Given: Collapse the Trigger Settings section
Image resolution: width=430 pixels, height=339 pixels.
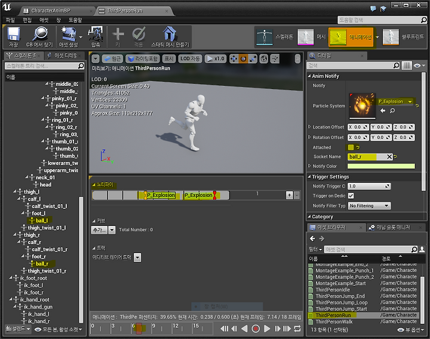Looking at the screenshot, I should tap(309, 177).
